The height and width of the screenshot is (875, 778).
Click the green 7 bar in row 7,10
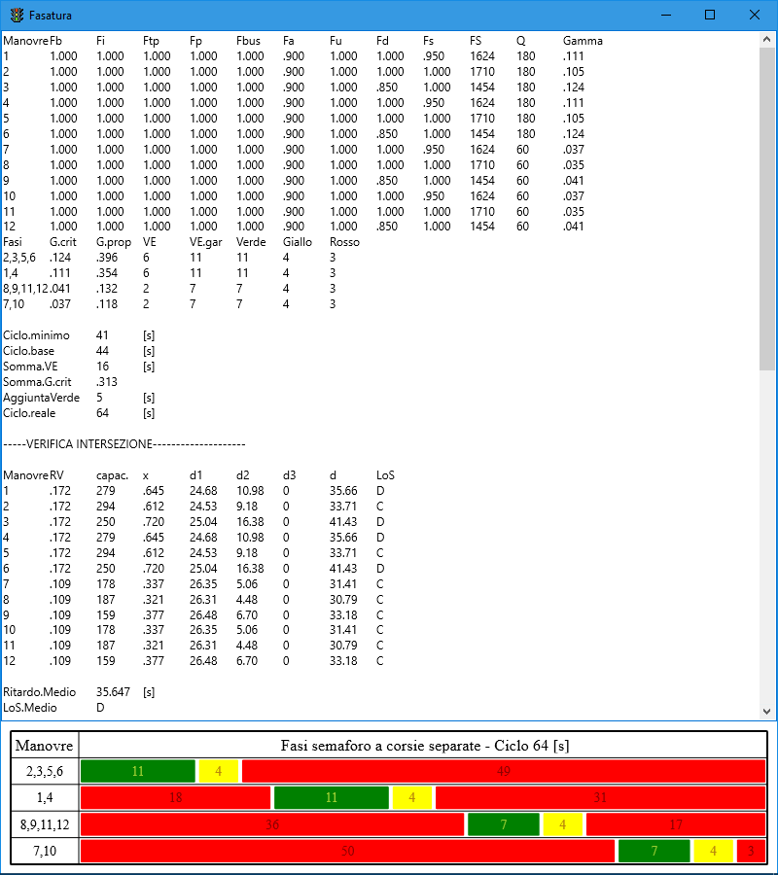tap(654, 851)
